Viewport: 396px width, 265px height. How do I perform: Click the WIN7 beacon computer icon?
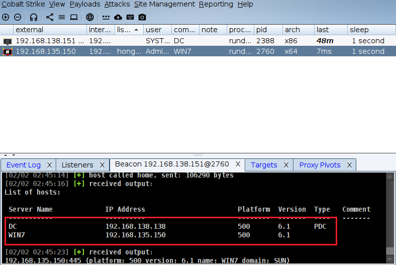point(8,51)
